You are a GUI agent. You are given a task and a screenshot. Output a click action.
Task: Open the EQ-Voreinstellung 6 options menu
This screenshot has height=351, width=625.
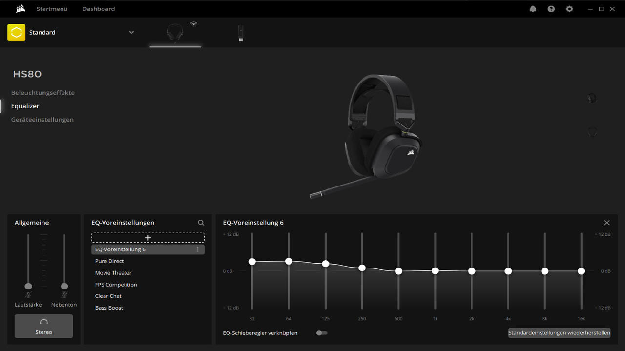(x=198, y=249)
